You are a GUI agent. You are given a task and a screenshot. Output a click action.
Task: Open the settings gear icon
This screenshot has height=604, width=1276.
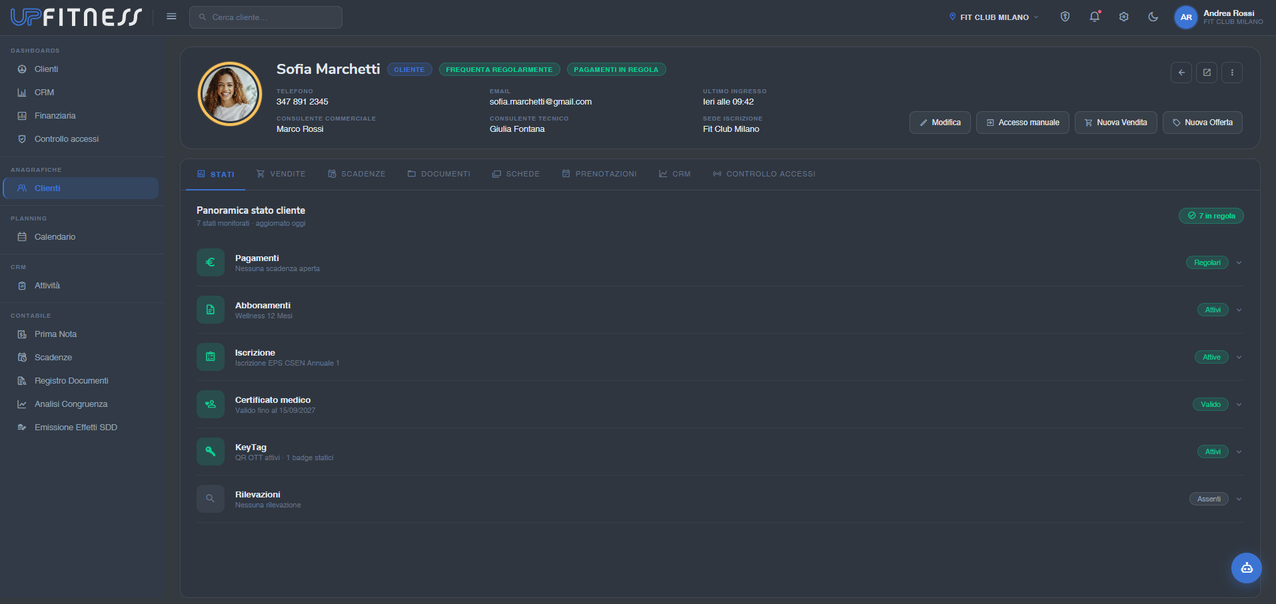click(1123, 17)
